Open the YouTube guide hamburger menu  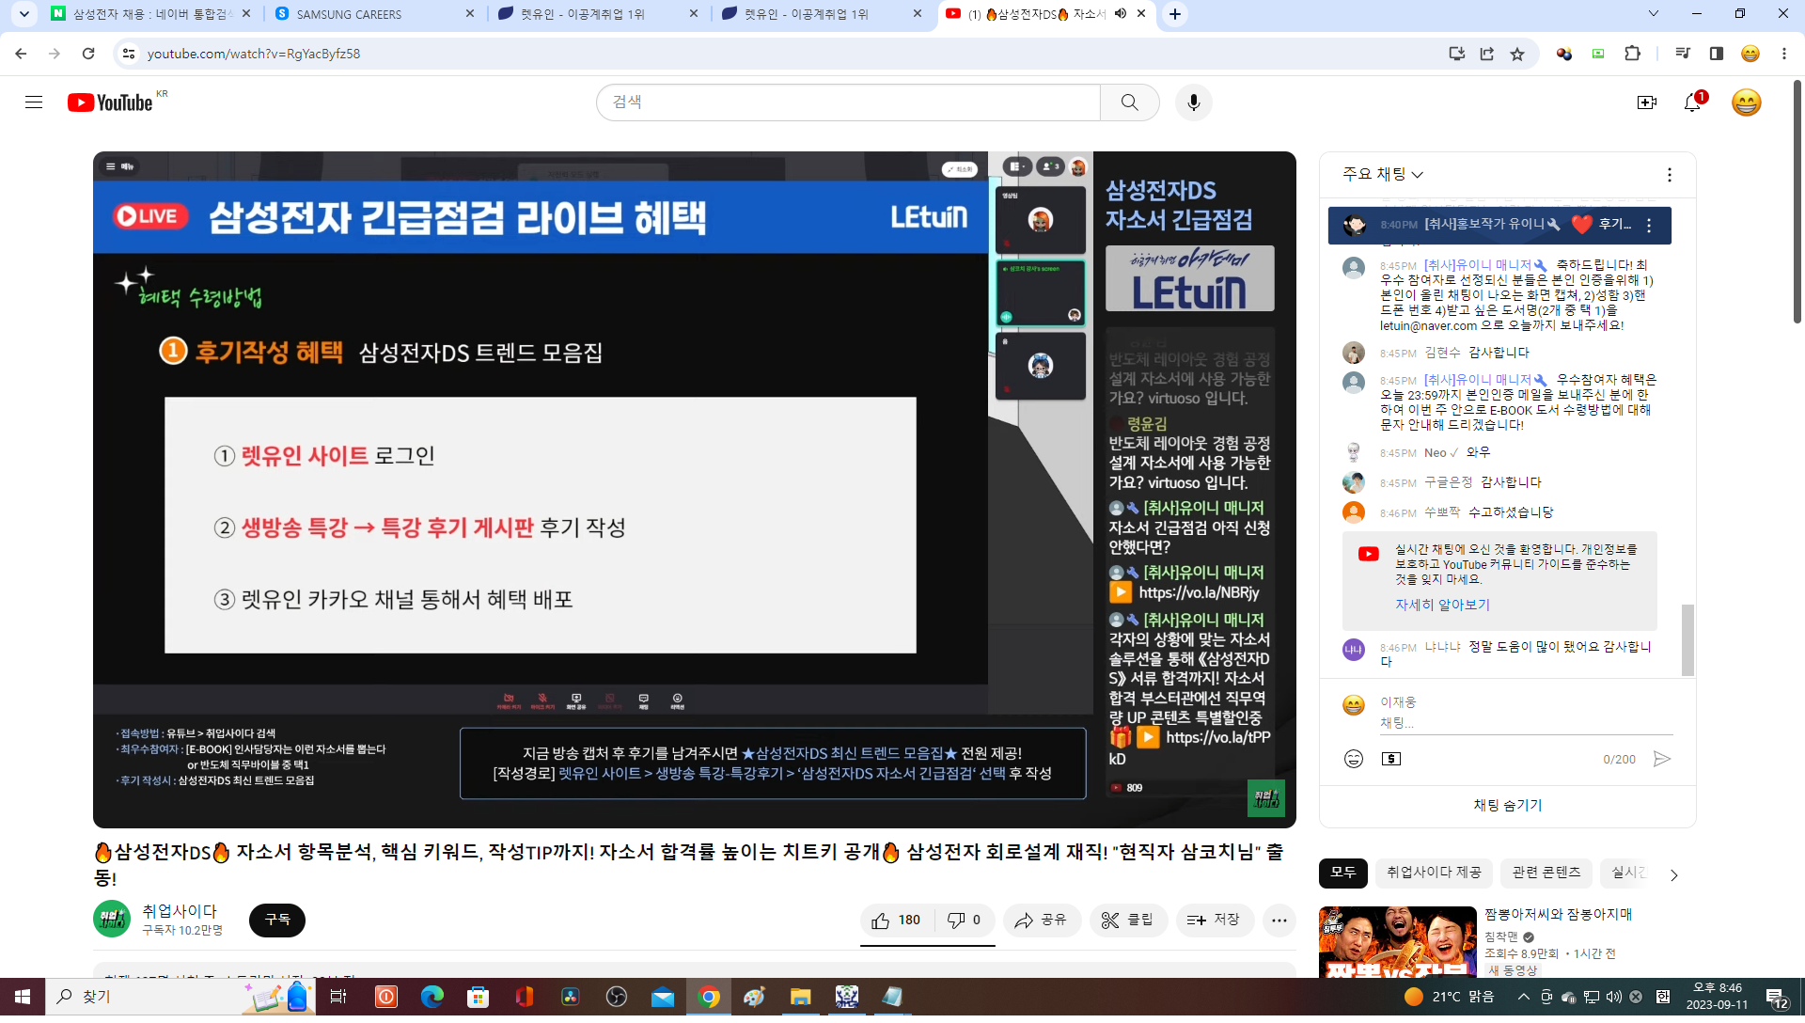tap(34, 102)
